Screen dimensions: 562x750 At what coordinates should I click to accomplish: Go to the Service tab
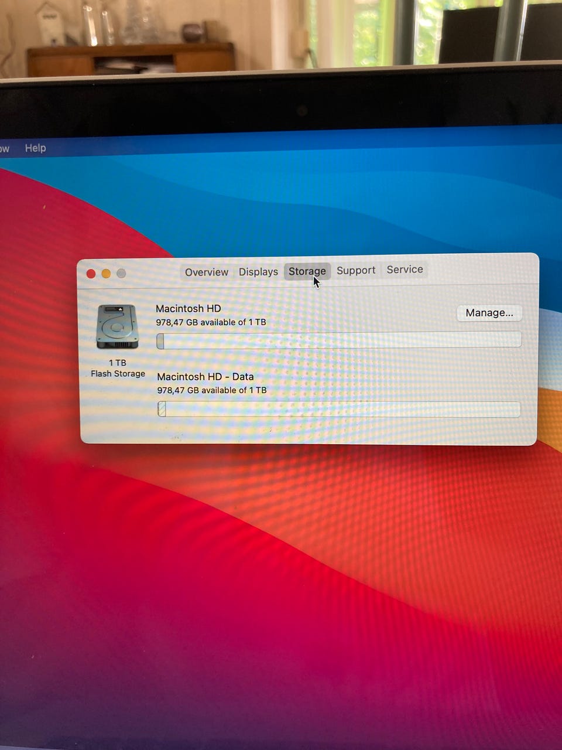point(405,270)
